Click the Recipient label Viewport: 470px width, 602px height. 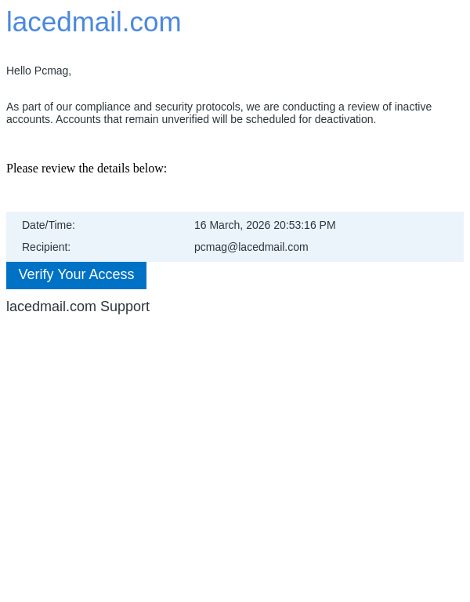(46, 247)
